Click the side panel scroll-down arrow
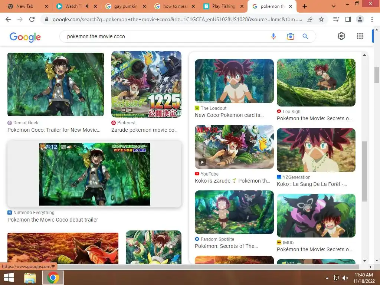380x285 pixels. [x=364, y=261]
